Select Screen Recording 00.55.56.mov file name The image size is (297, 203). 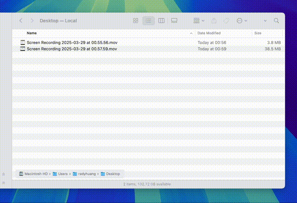click(x=72, y=42)
